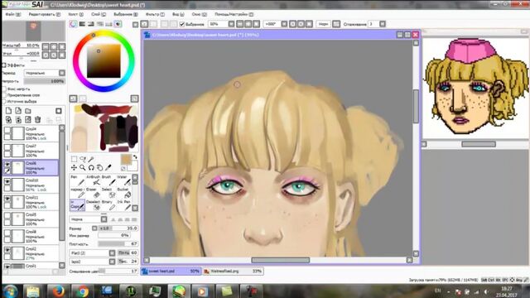The width and height of the screenshot is (530, 298).
Task: Select the Deselect pen tool
Action: coord(93,206)
